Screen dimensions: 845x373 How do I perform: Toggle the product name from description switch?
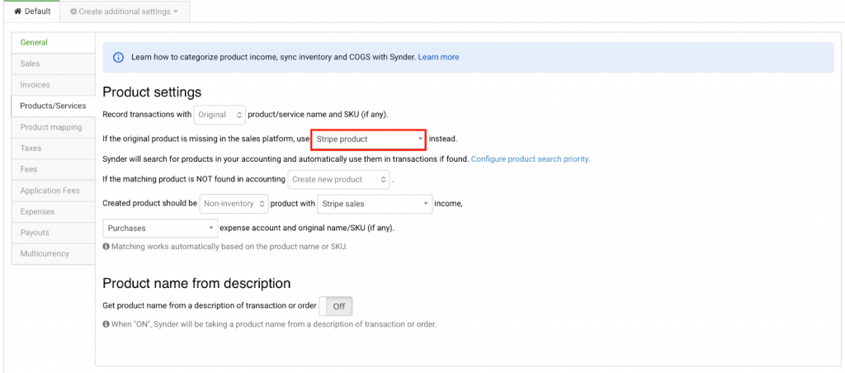(x=336, y=306)
